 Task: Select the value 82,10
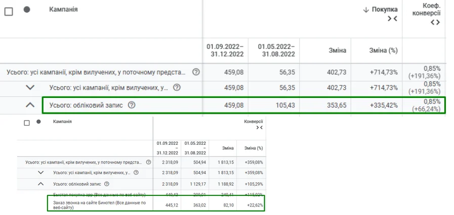point(228,205)
